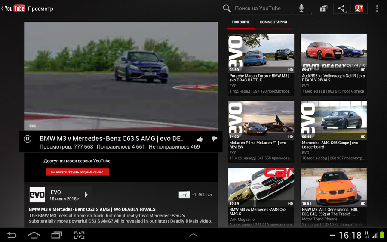Open the three-dot overflow menu
This screenshot has height=242, width=387.
click(377, 9)
